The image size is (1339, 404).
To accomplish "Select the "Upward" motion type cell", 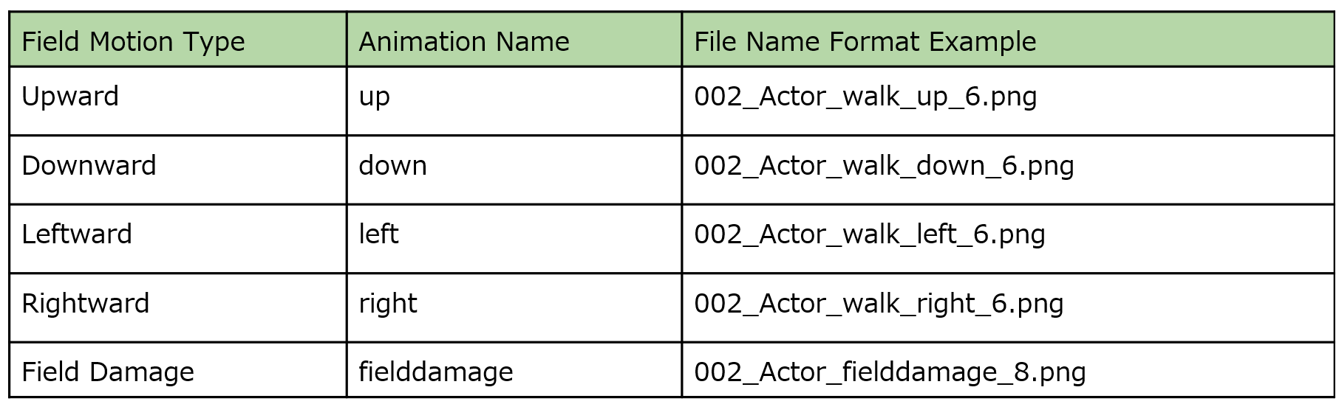I will click(70, 97).
